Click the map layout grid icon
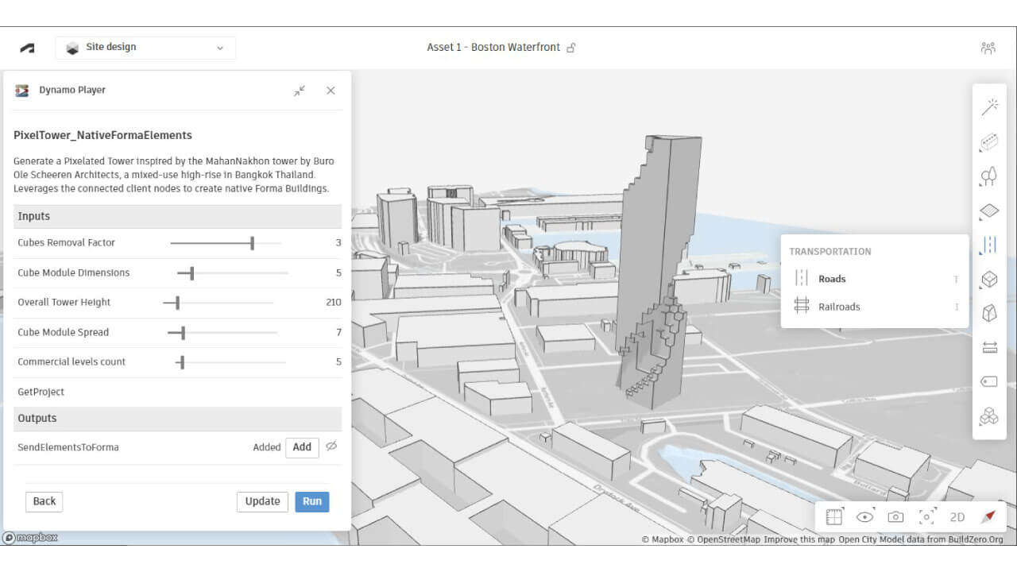This screenshot has width=1017, height=572. pos(833,517)
